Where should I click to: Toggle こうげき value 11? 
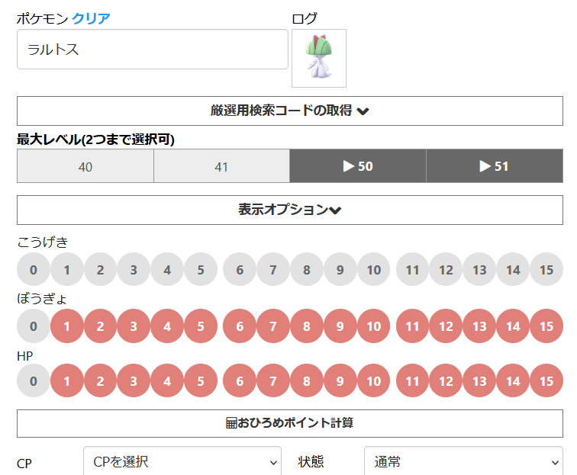(x=412, y=269)
